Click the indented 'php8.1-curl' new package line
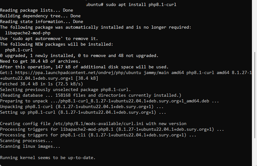The image size is (257, 166). click(x=19, y=50)
